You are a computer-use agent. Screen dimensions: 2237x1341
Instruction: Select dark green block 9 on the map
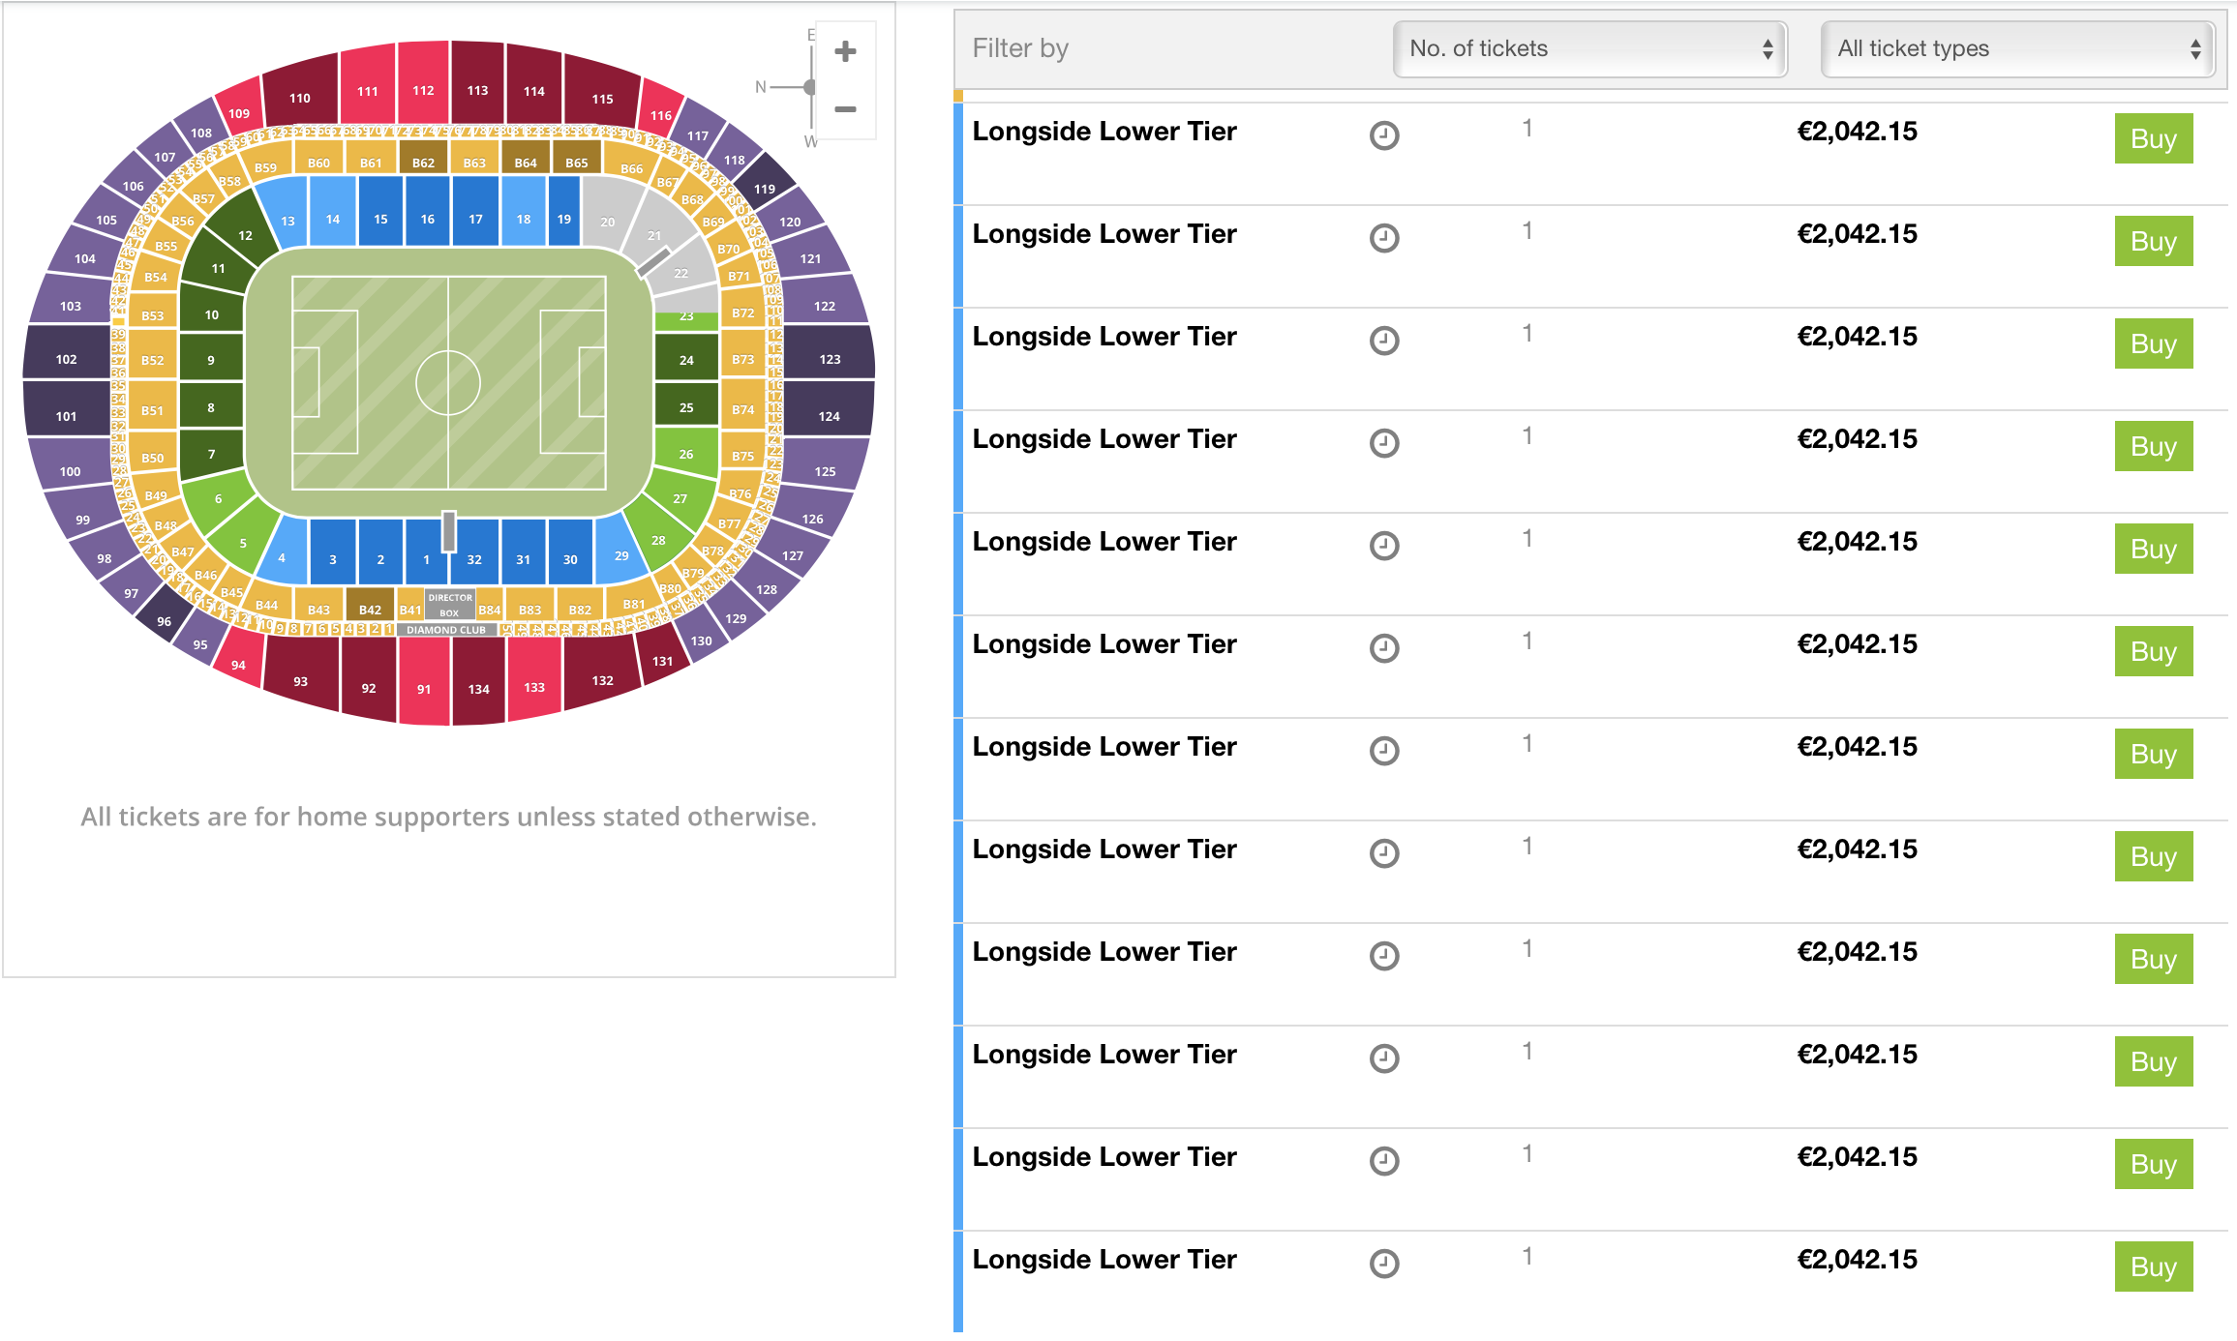[x=211, y=360]
